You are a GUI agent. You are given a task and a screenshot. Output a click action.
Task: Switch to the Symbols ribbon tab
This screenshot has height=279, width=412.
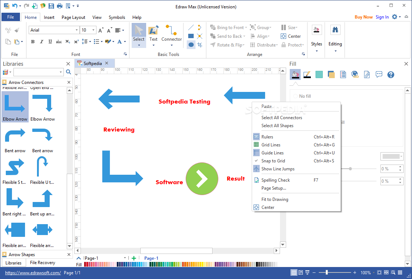[x=117, y=17]
